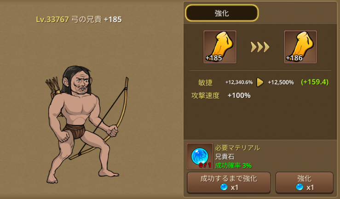Click the blue orb in 成功するまで強化 button
The image size is (340, 199).
click(x=224, y=187)
